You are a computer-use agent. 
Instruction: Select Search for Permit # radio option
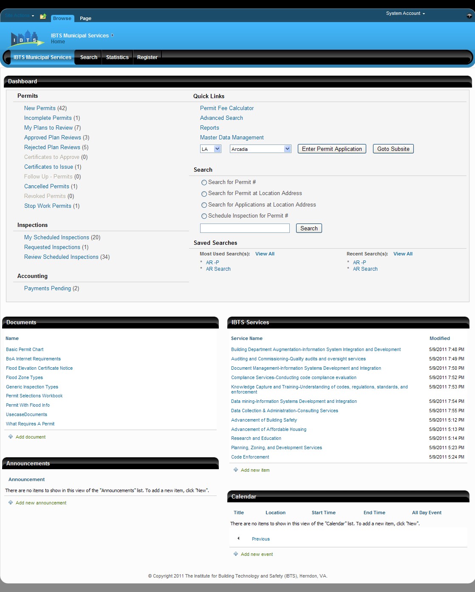pyautogui.click(x=204, y=182)
